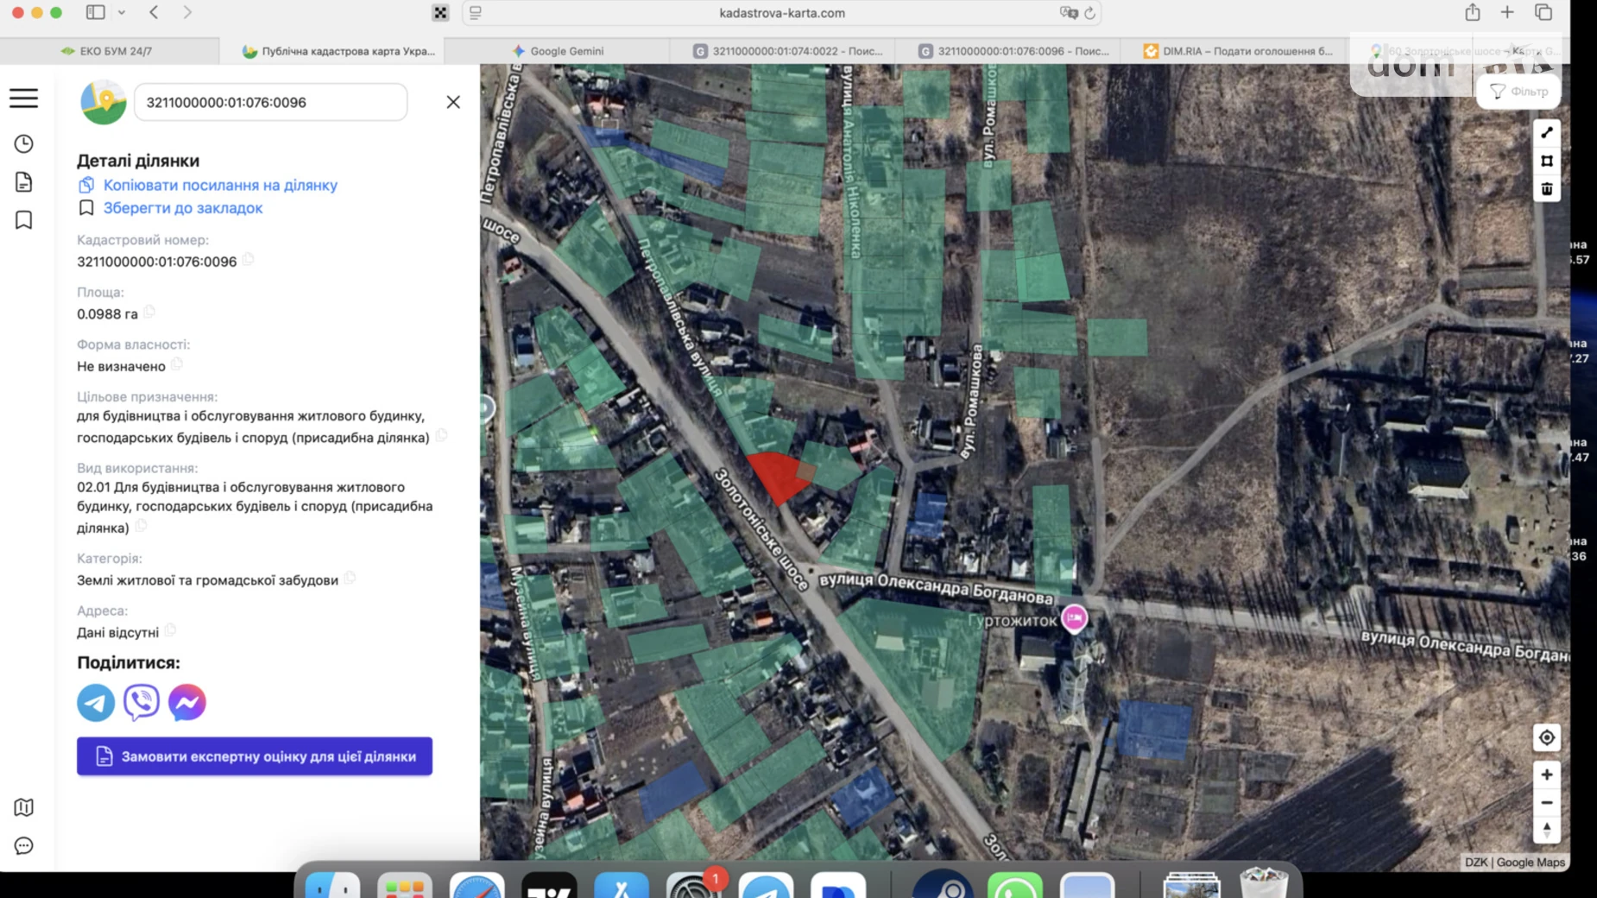Open saved bookmarks in left sidebar
Screen dimensions: 1597x898
coord(24,220)
